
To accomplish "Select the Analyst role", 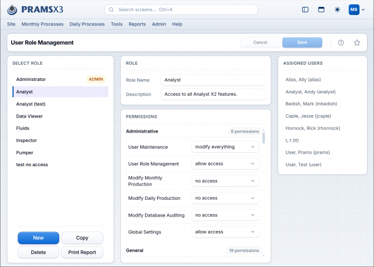I will [x=60, y=91].
